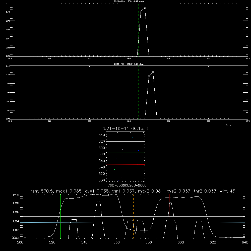Click the "830" x-axis label in dusk plot

[89, 121]
